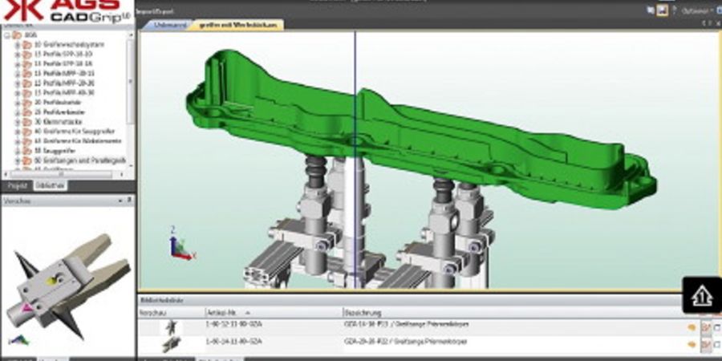Click the home arrow overlay icon
This screenshot has height=361, width=722.
click(x=701, y=295)
